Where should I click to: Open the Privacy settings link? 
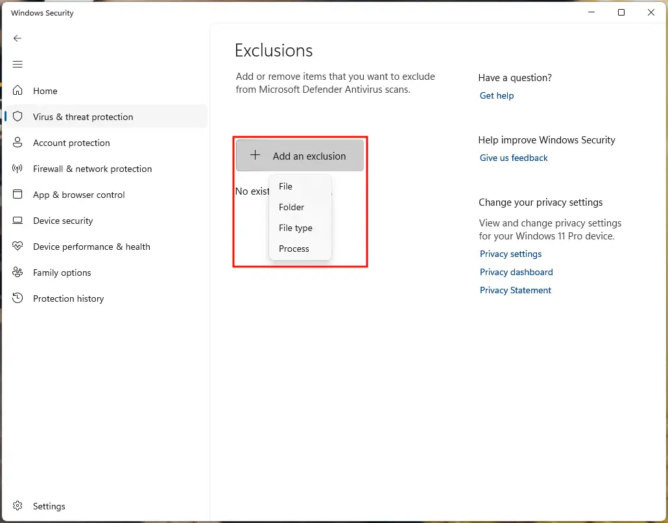click(511, 254)
